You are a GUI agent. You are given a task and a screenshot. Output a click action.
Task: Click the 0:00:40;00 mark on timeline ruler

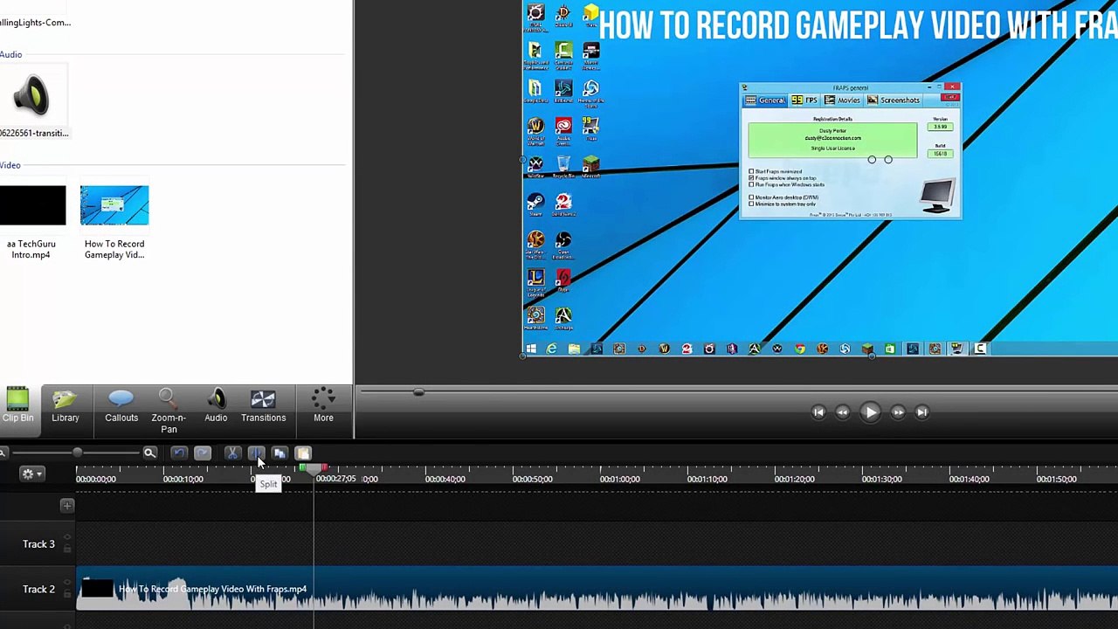(x=445, y=479)
